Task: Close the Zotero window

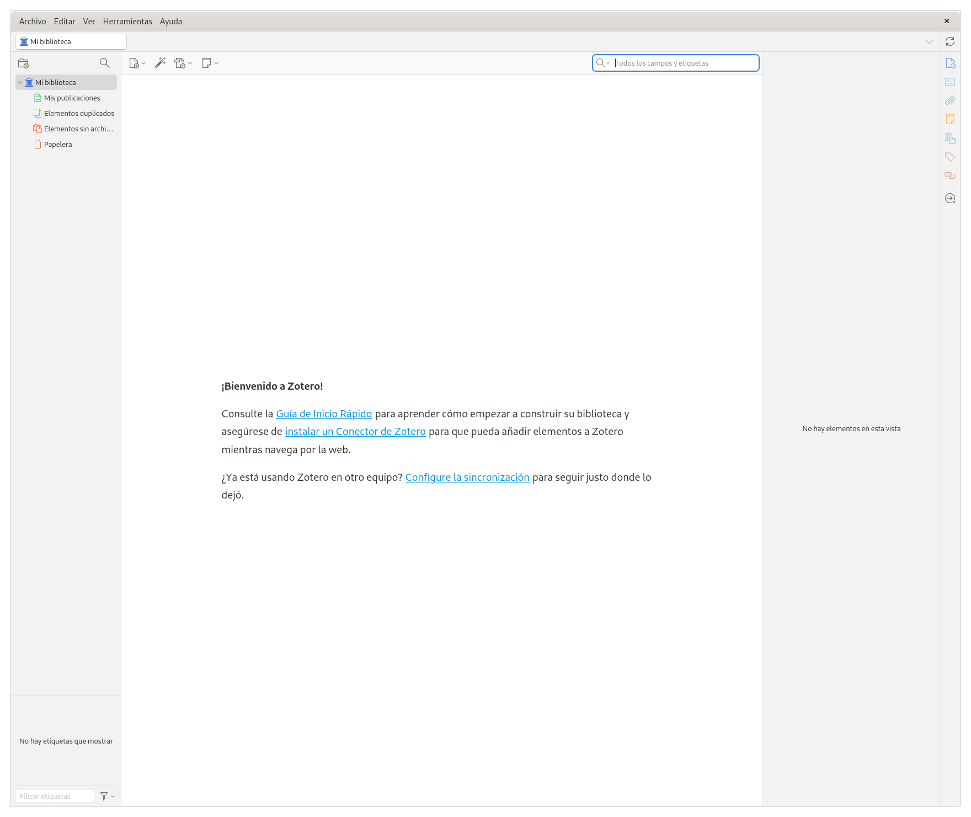Action: point(947,21)
